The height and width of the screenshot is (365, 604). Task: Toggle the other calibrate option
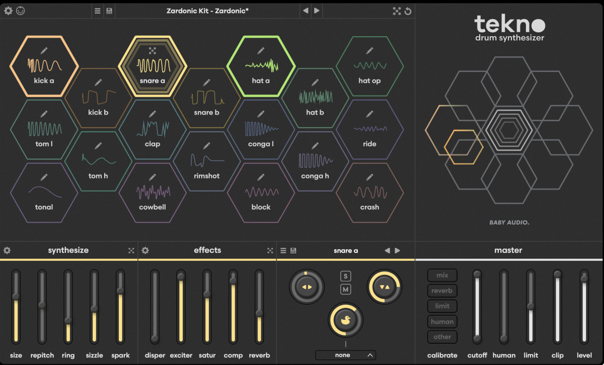click(442, 337)
